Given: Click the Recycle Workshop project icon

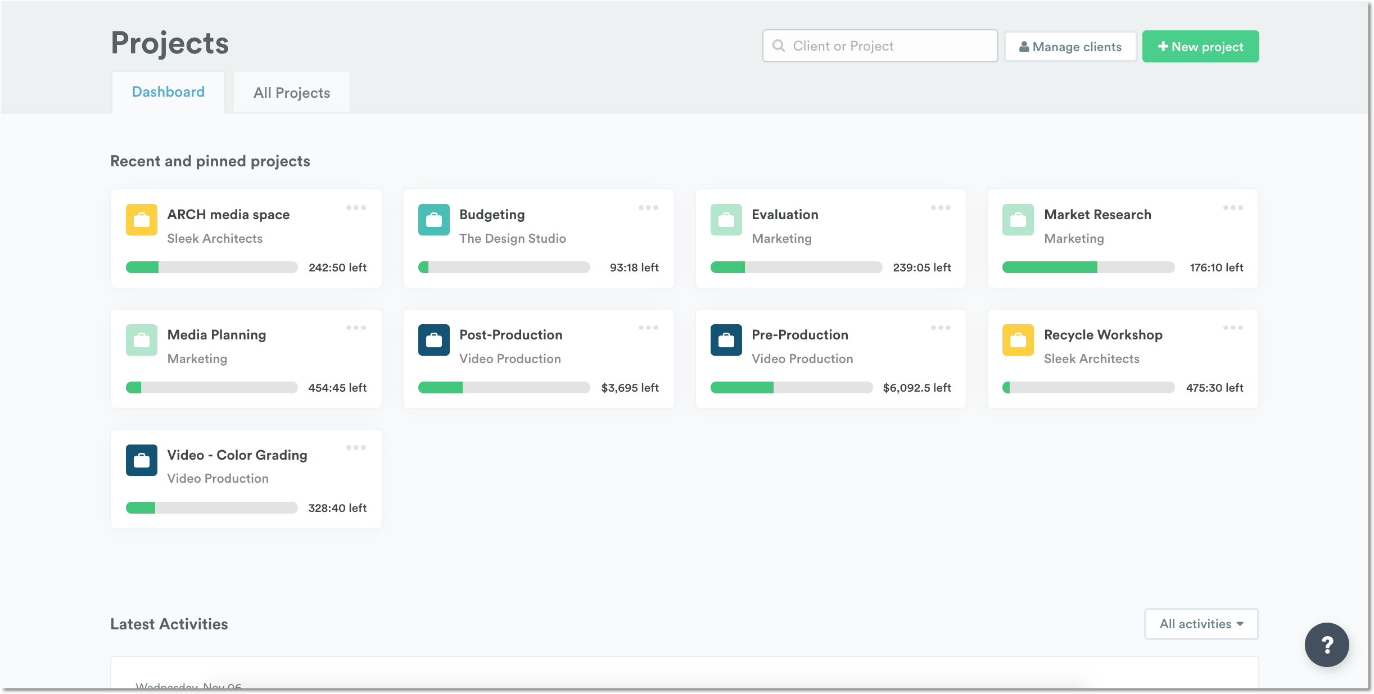Looking at the screenshot, I should coord(1018,340).
